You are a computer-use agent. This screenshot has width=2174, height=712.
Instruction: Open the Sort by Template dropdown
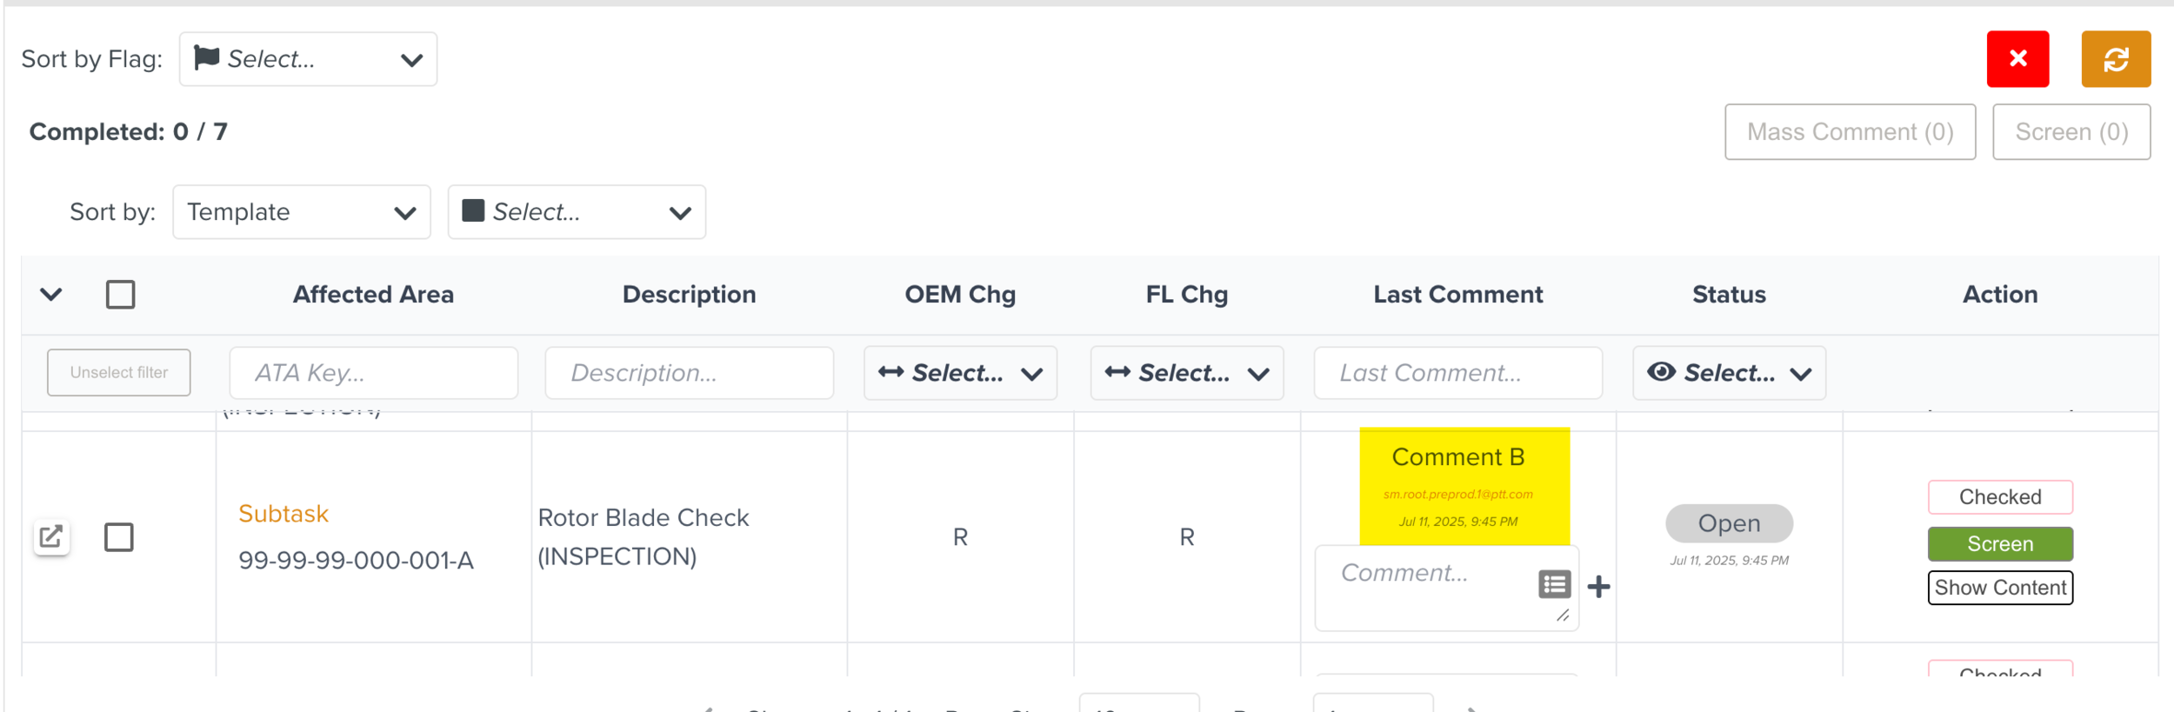301,212
